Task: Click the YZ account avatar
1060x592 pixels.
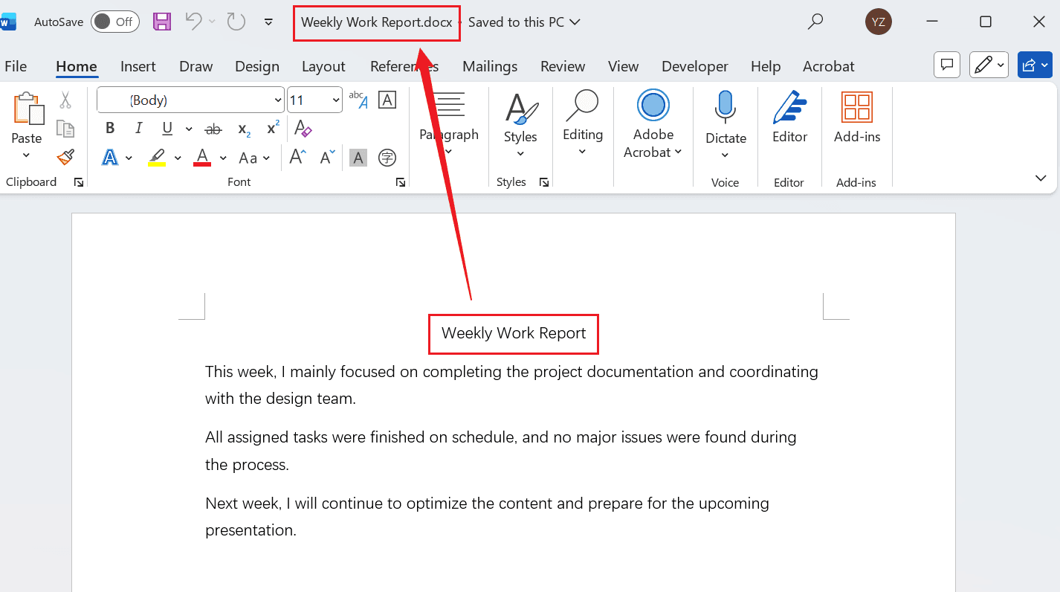Action: [879, 22]
